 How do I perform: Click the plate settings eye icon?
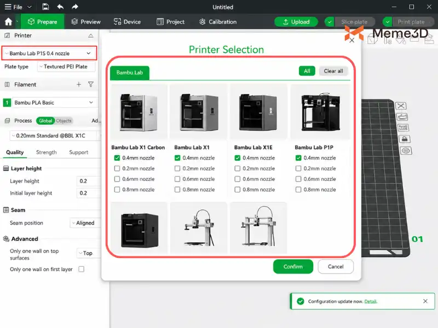406,151
